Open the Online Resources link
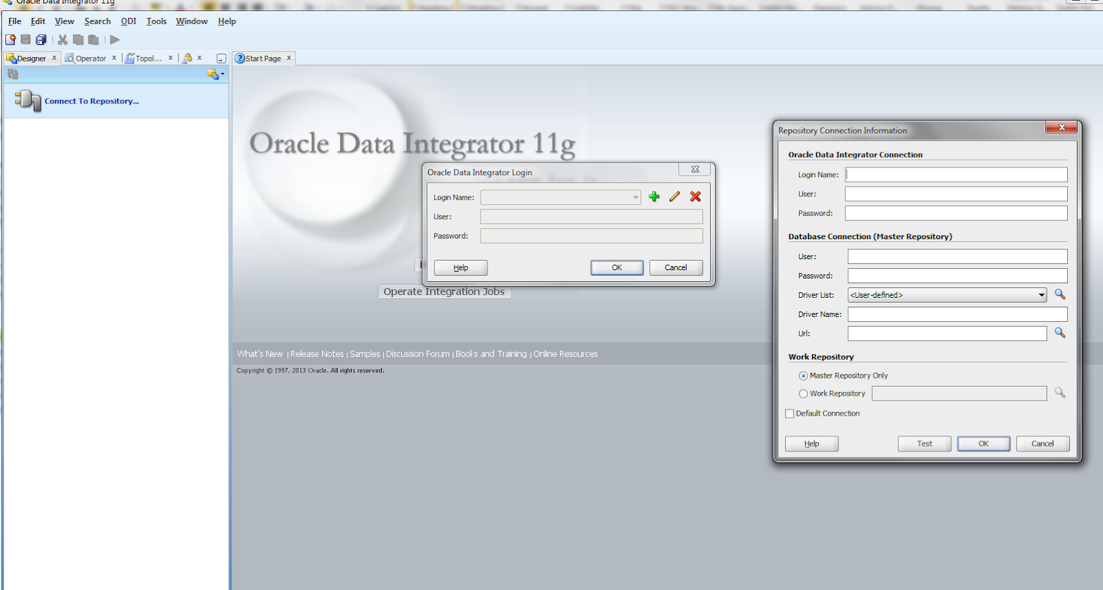This screenshot has width=1103, height=590. click(565, 354)
